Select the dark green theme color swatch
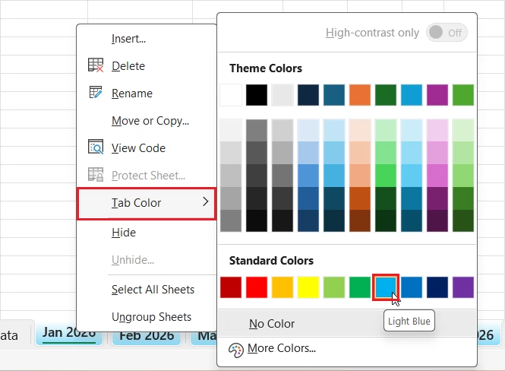This screenshot has height=371, width=505. pos(386,95)
